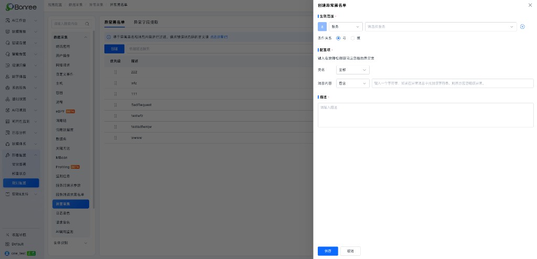Select 服务端请求黑名单 in the config list

point(71,195)
